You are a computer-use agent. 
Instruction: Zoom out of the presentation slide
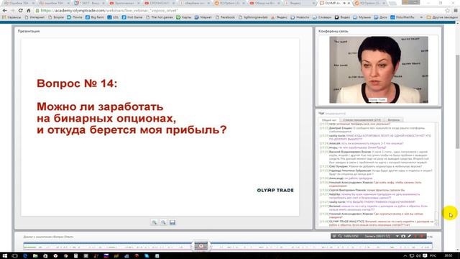pos(163,222)
